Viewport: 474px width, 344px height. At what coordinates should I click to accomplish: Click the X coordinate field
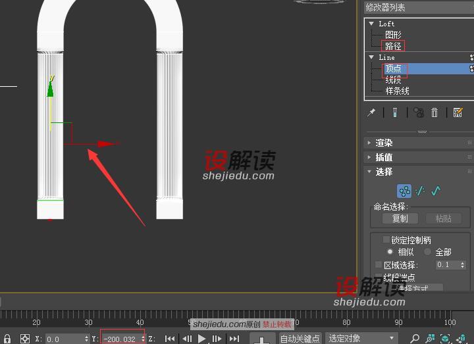point(65,339)
